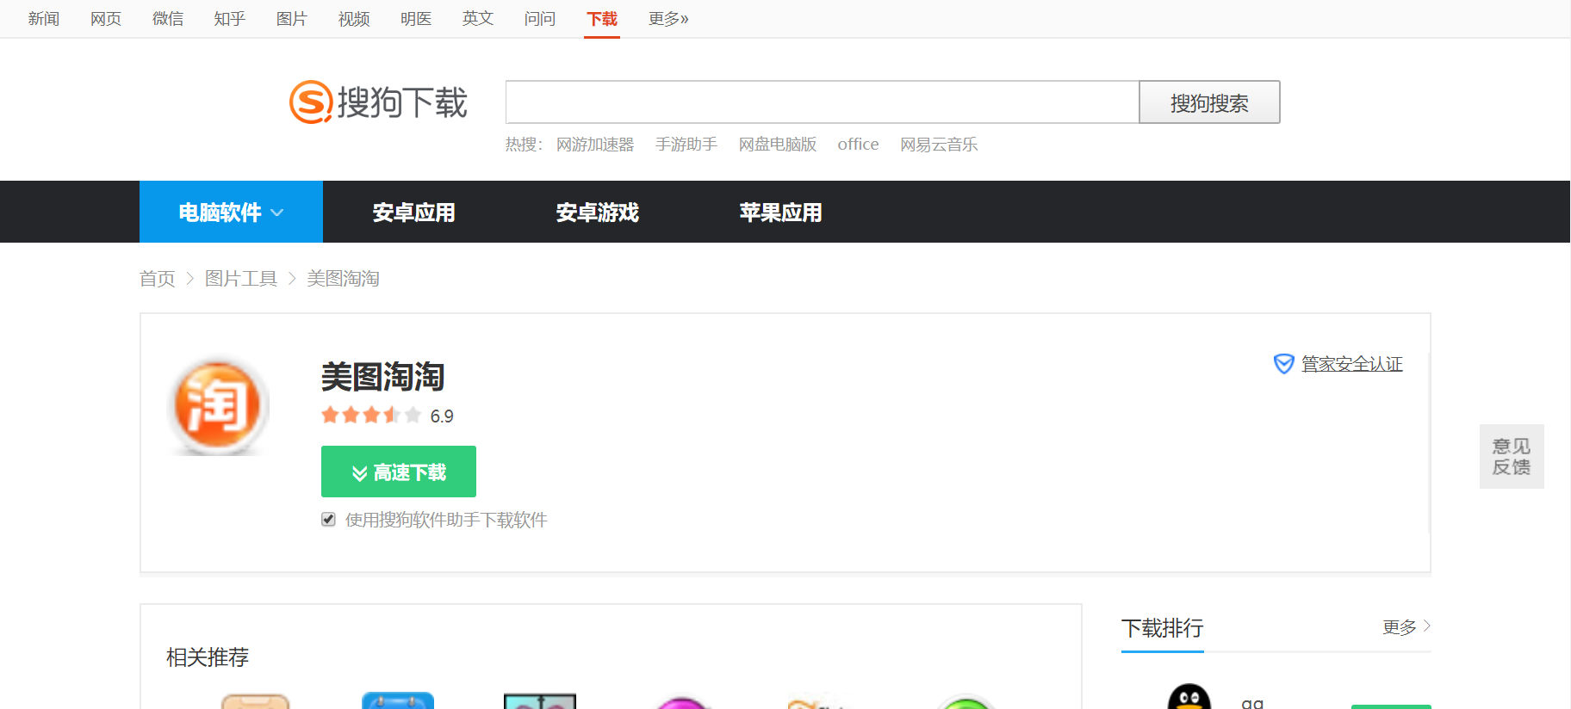
Task: Click the star rating for 美图淘淘
Action: coord(371,416)
